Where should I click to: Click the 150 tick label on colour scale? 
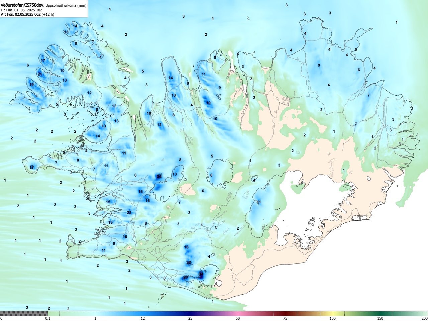coord(380,318)
